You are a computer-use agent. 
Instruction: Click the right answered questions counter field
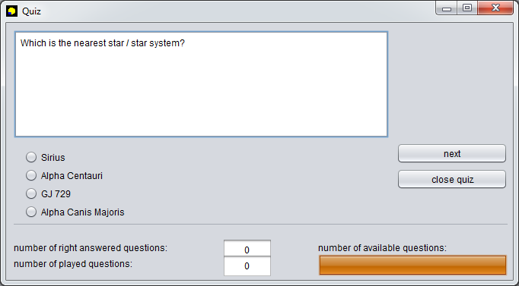point(247,249)
